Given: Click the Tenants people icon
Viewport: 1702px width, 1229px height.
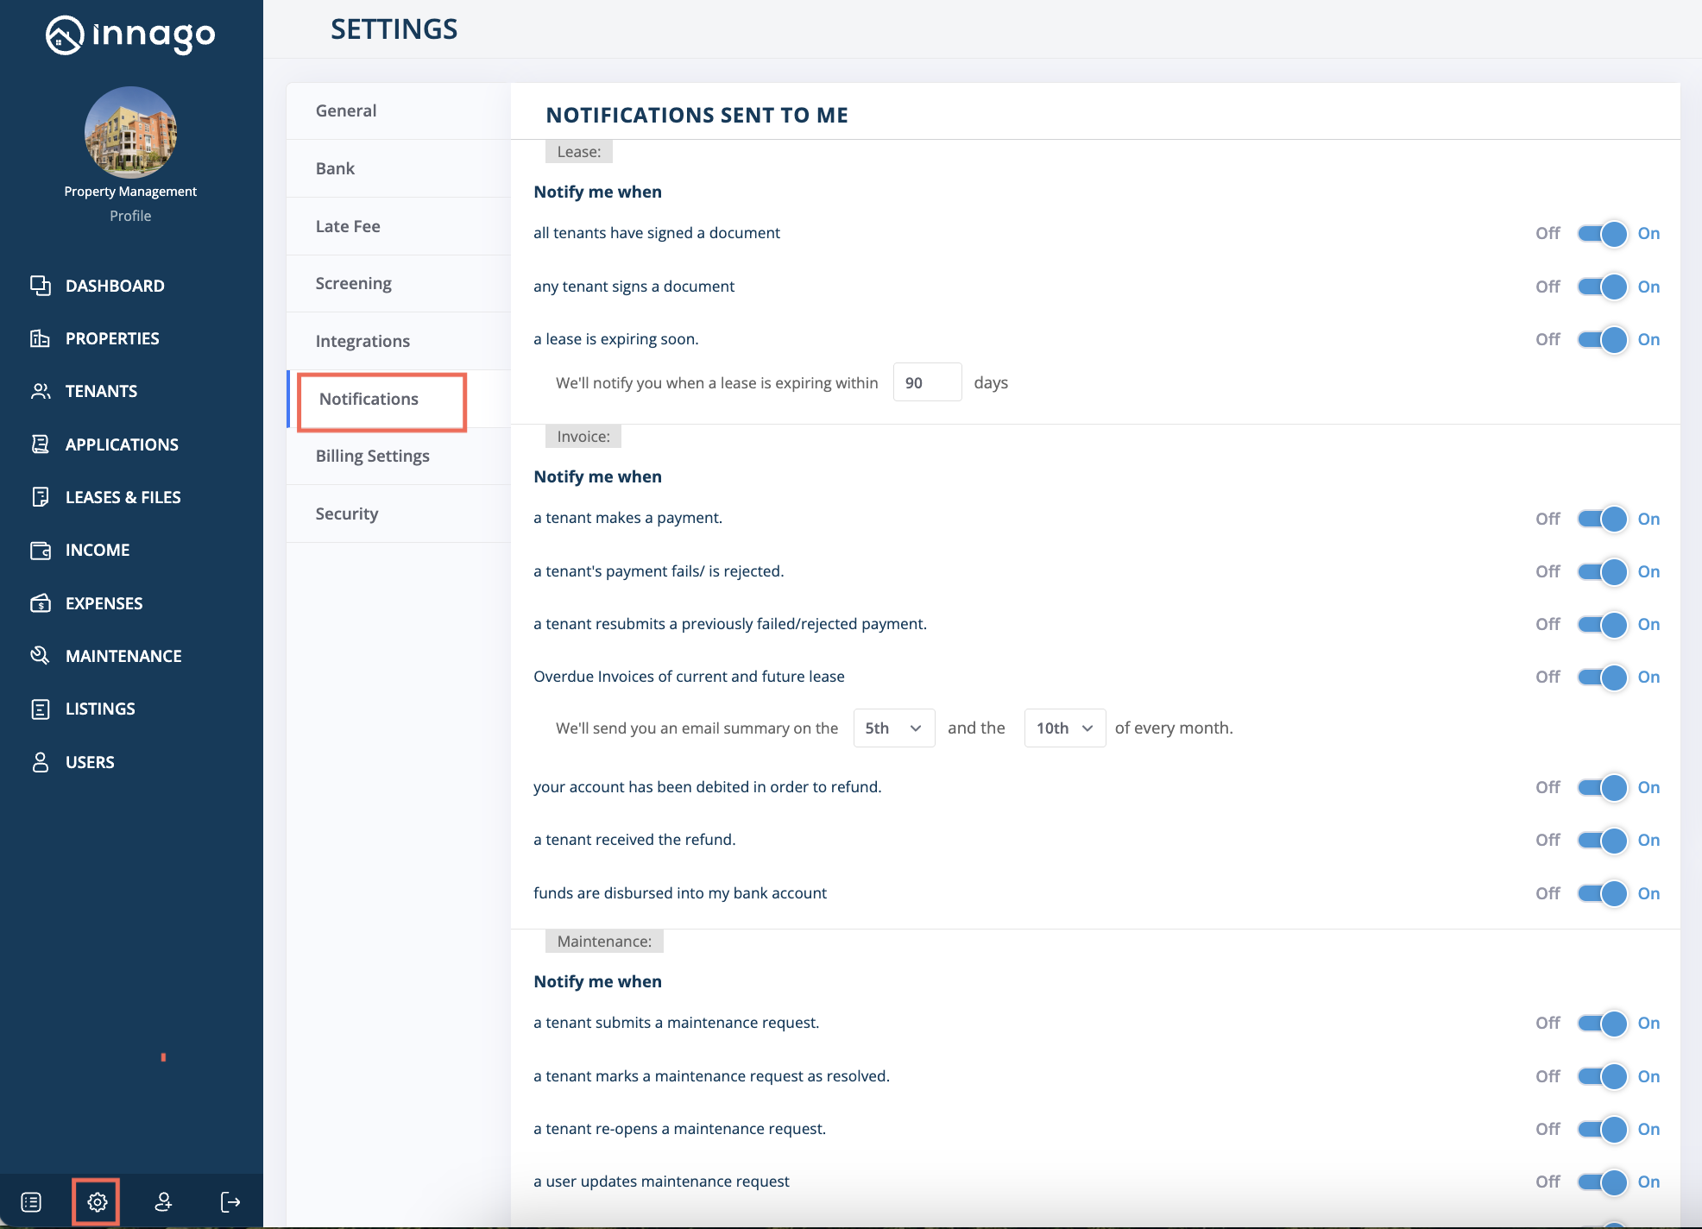Looking at the screenshot, I should (x=40, y=391).
